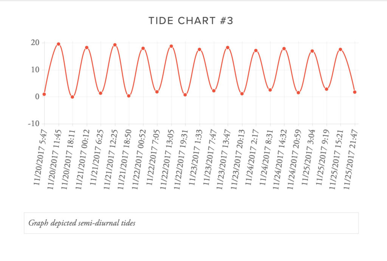387x261 pixels.
Task: Select the data point at 11/21/2017 00:12
Action: pos(87,48)
